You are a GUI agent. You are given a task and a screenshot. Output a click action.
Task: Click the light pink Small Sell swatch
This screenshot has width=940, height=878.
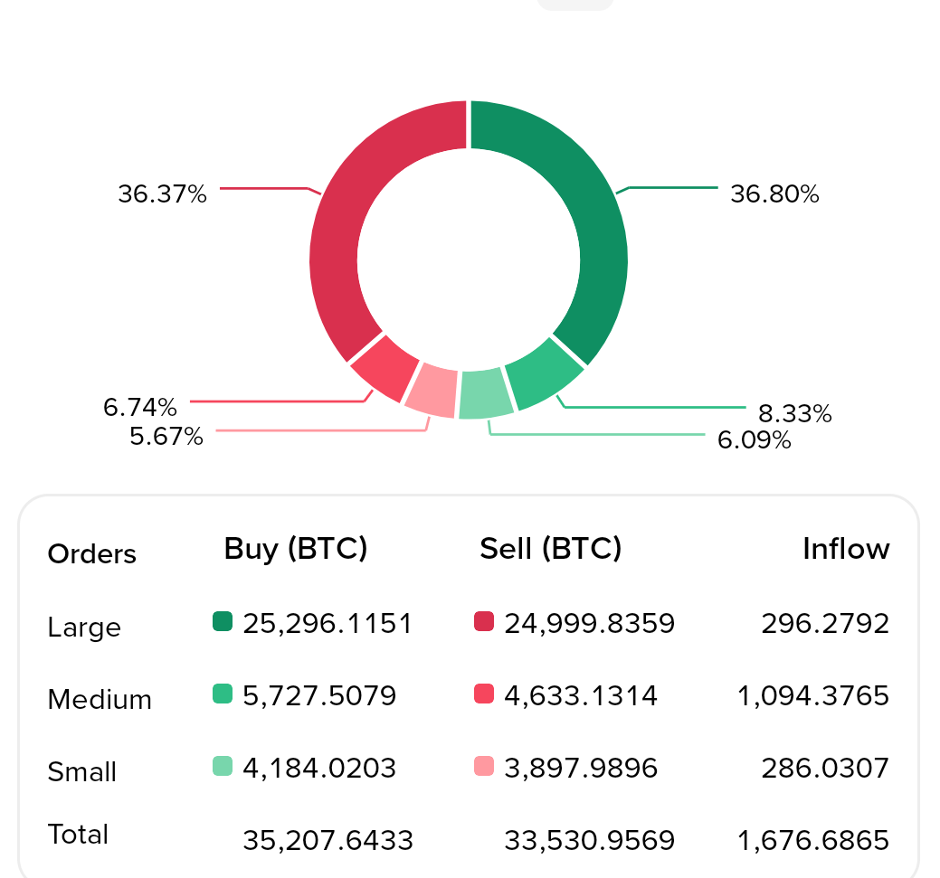(484, 766)
